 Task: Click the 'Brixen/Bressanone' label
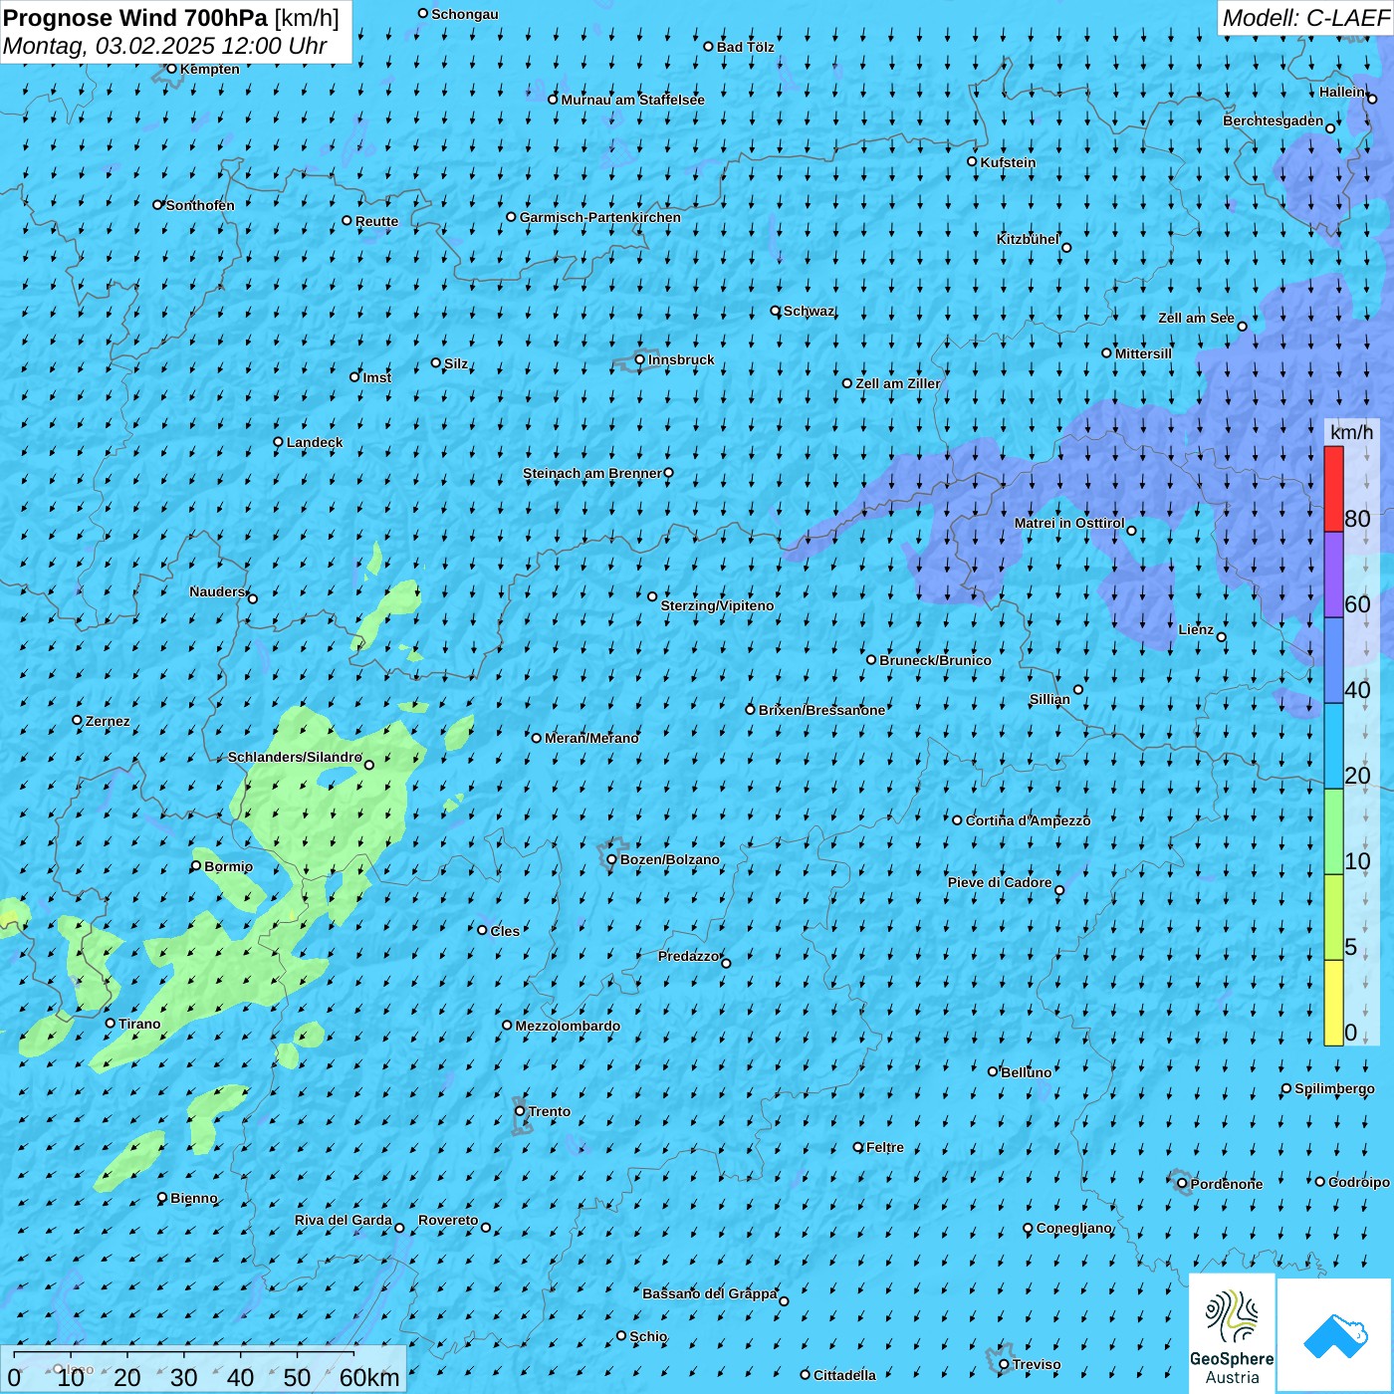pyautogui.click(x=821, y=710)
